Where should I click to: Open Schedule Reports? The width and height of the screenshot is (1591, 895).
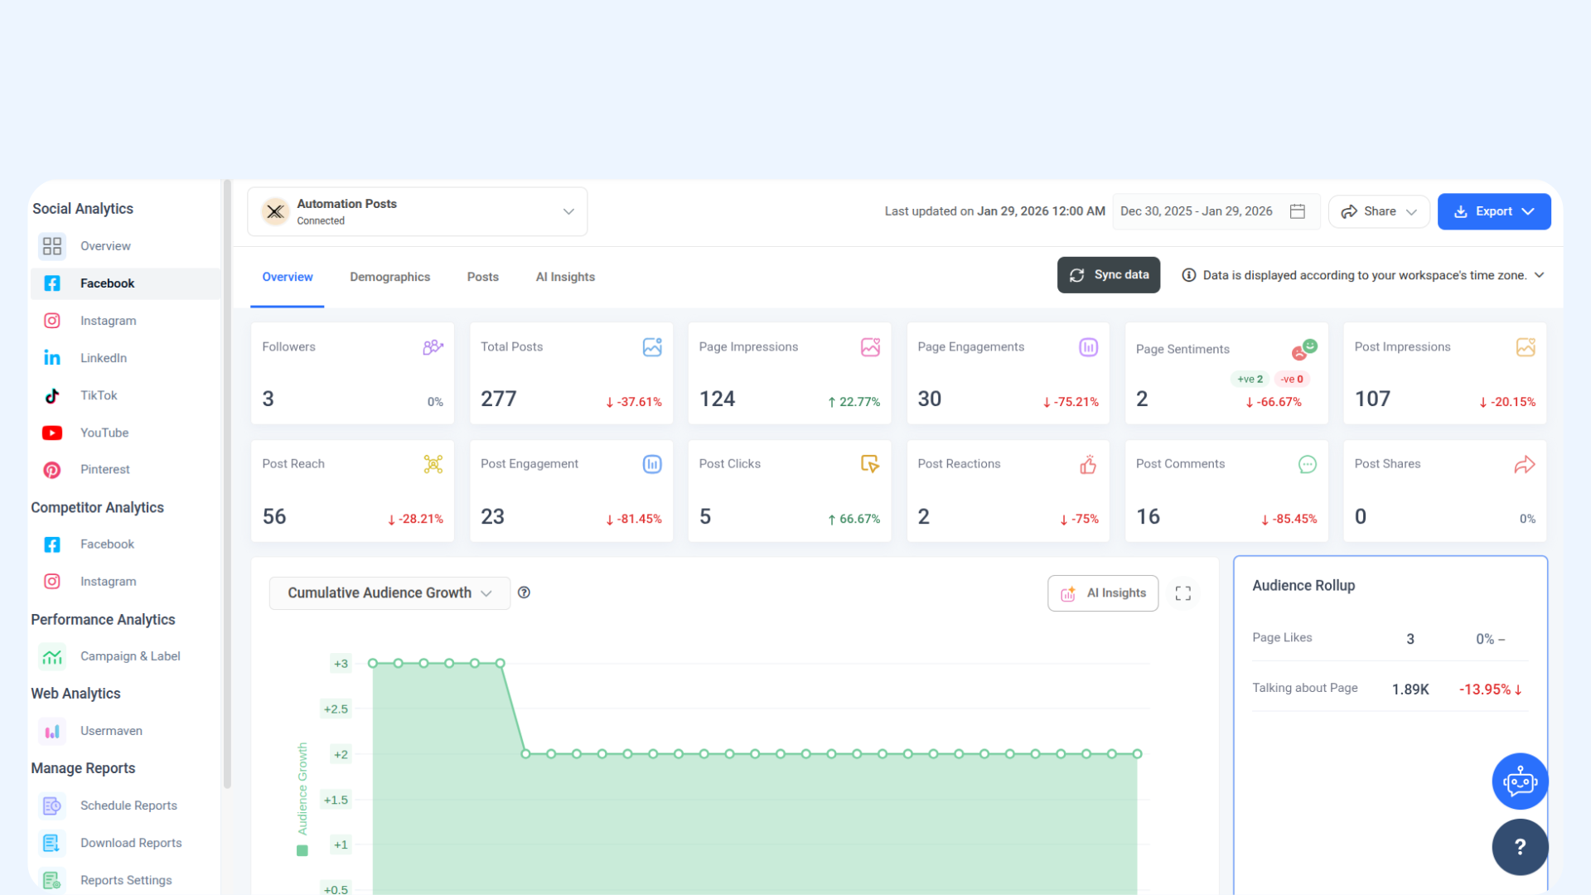128,805
